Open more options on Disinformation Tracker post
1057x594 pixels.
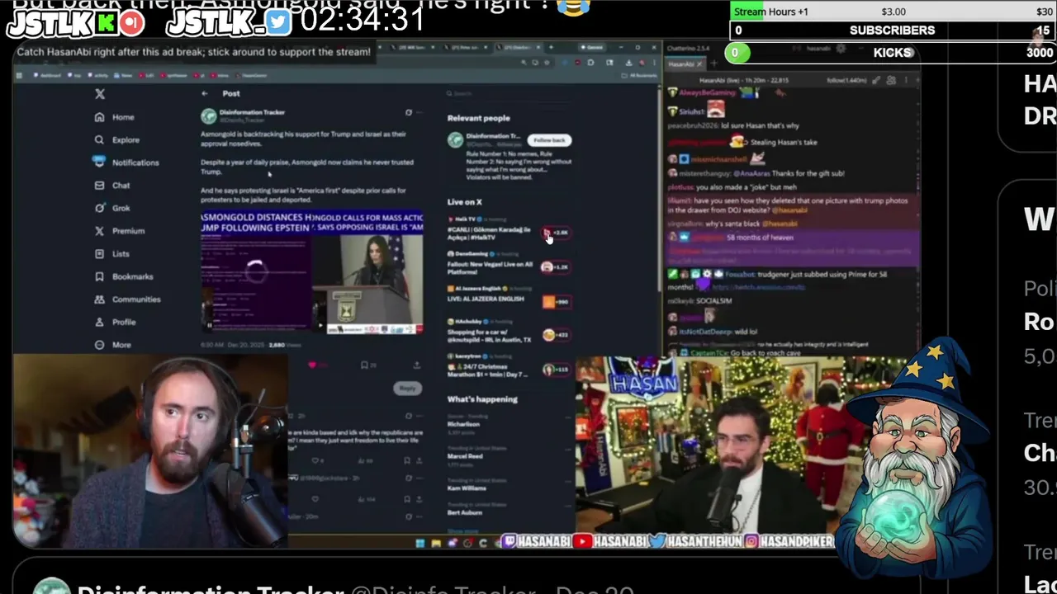pyautogui.click(x=419, y=112)
